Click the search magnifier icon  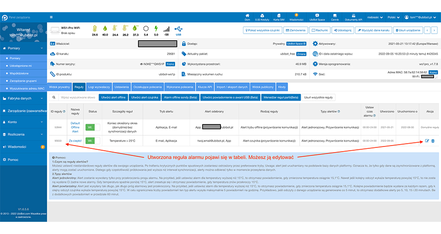point(54,97)
